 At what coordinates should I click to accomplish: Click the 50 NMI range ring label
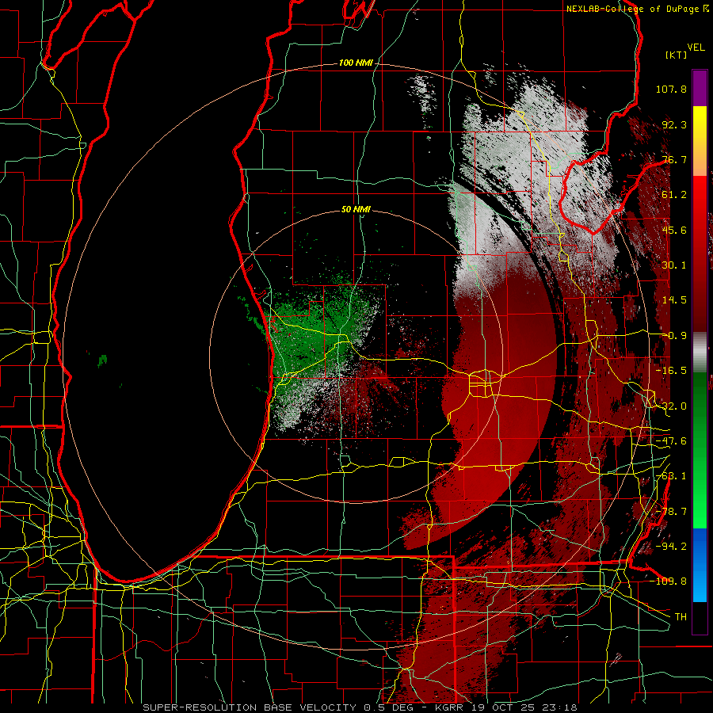(x=356, y=210)
